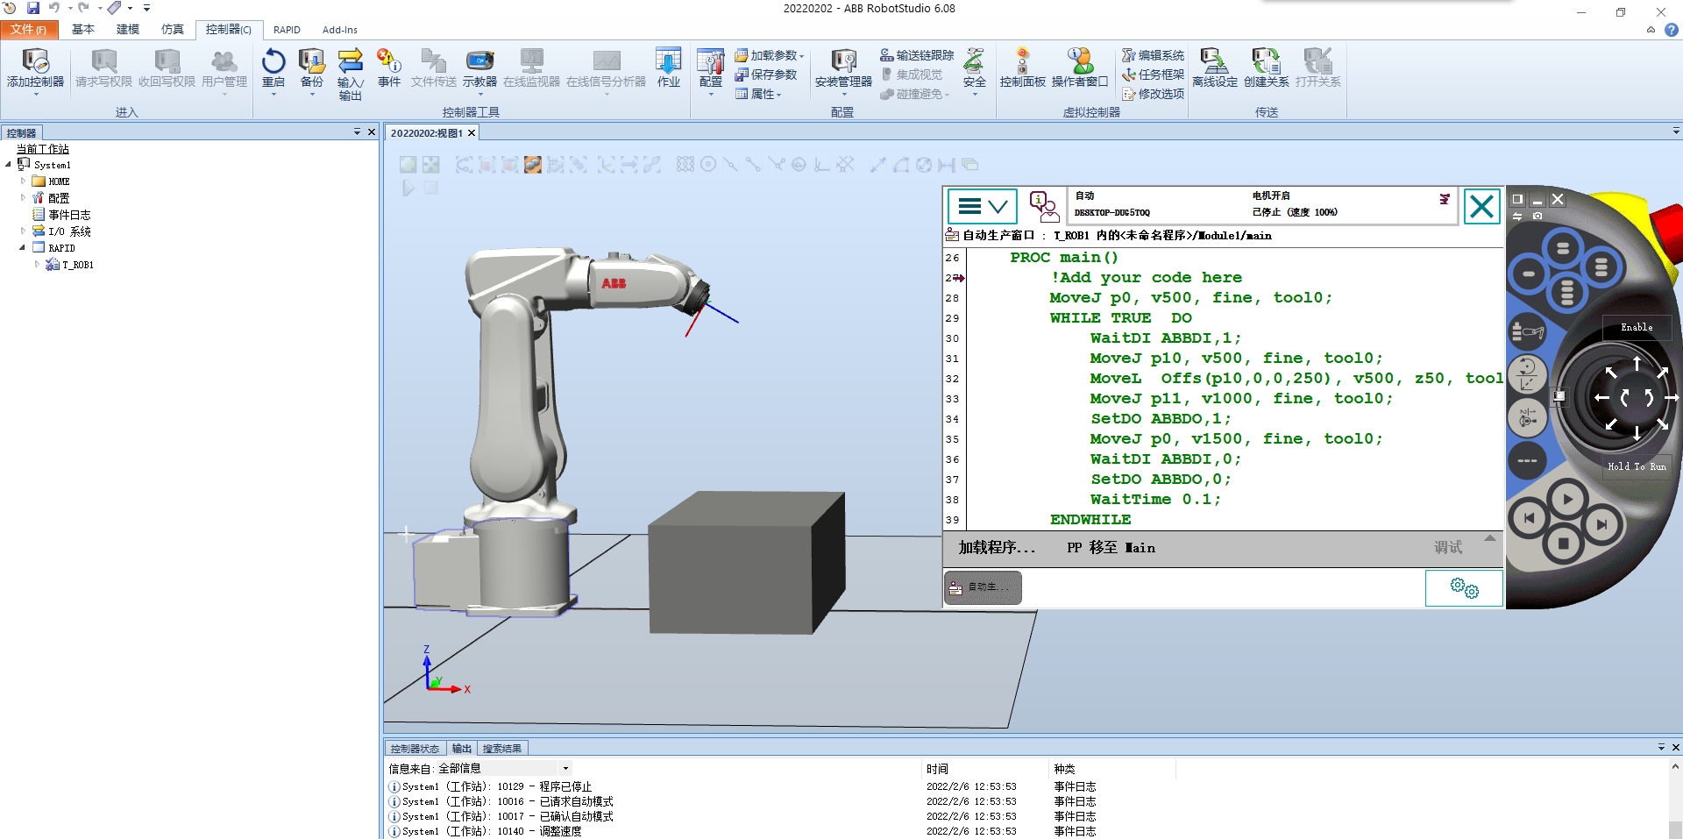1683x839 pixels.
Task: Open the 控制面板 (Control Panel)
Action: [x=1023, y=68]
